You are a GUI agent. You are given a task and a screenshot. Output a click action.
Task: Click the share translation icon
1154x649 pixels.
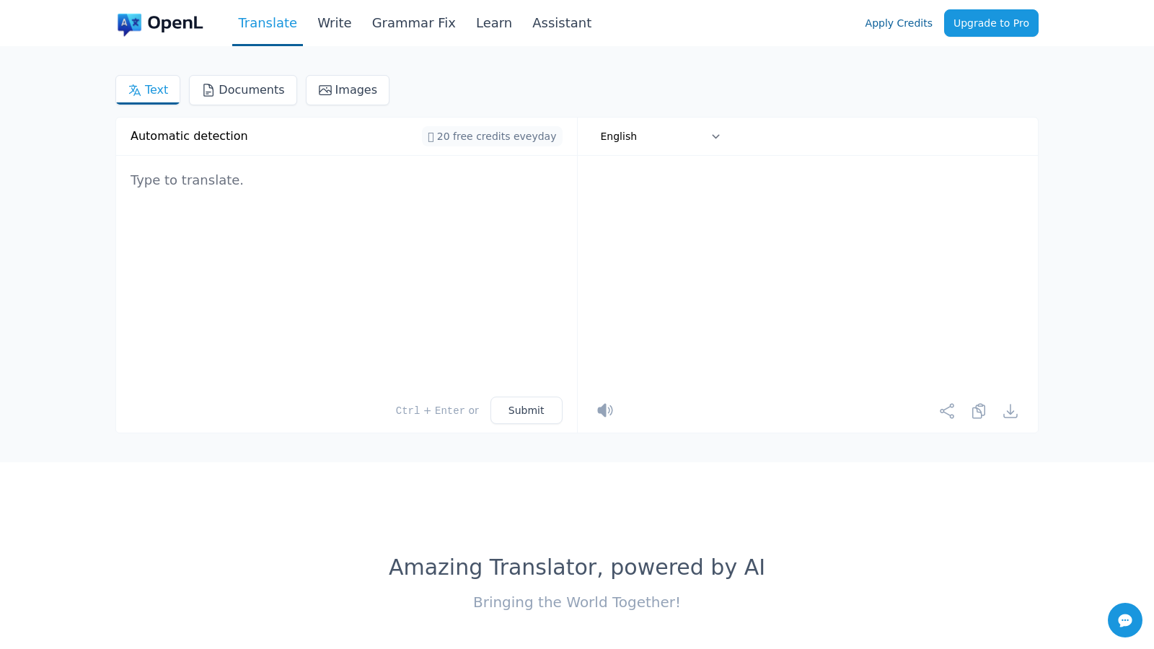[x=947, y=411]
